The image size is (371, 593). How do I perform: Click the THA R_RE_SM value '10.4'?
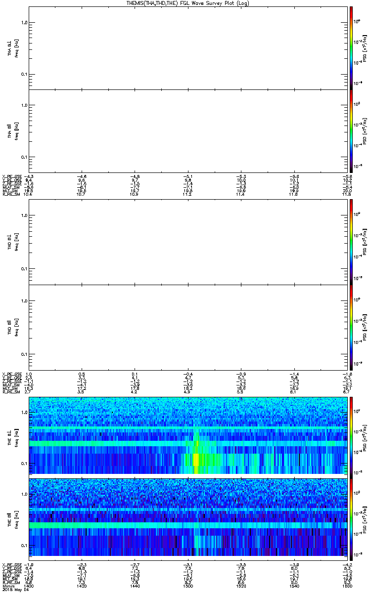point(29,195)
